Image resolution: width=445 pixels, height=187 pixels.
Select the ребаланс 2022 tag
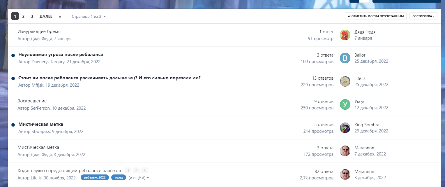[95, 177]
